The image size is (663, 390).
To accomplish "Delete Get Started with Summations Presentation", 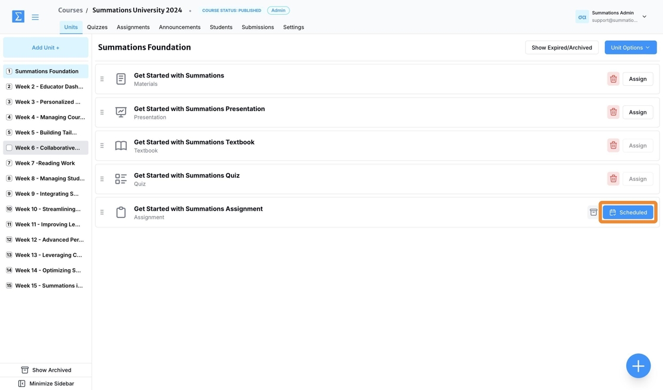I will coord(613,112).
